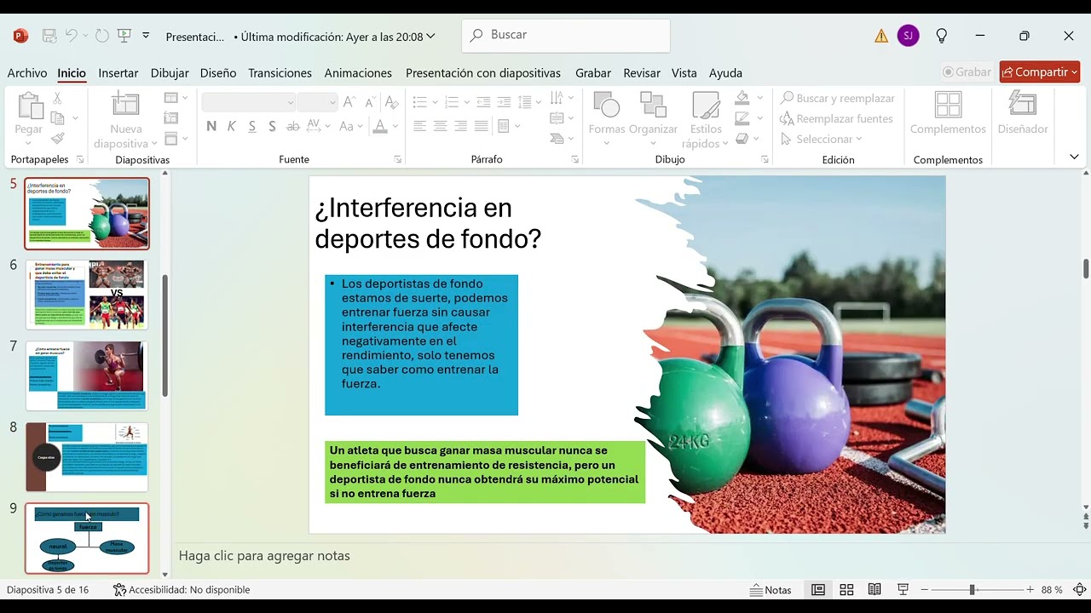Switch to slide sorter view icon
Image resolution: width=1091 pixels, height=613 pixels.
[x=846, y=589]
